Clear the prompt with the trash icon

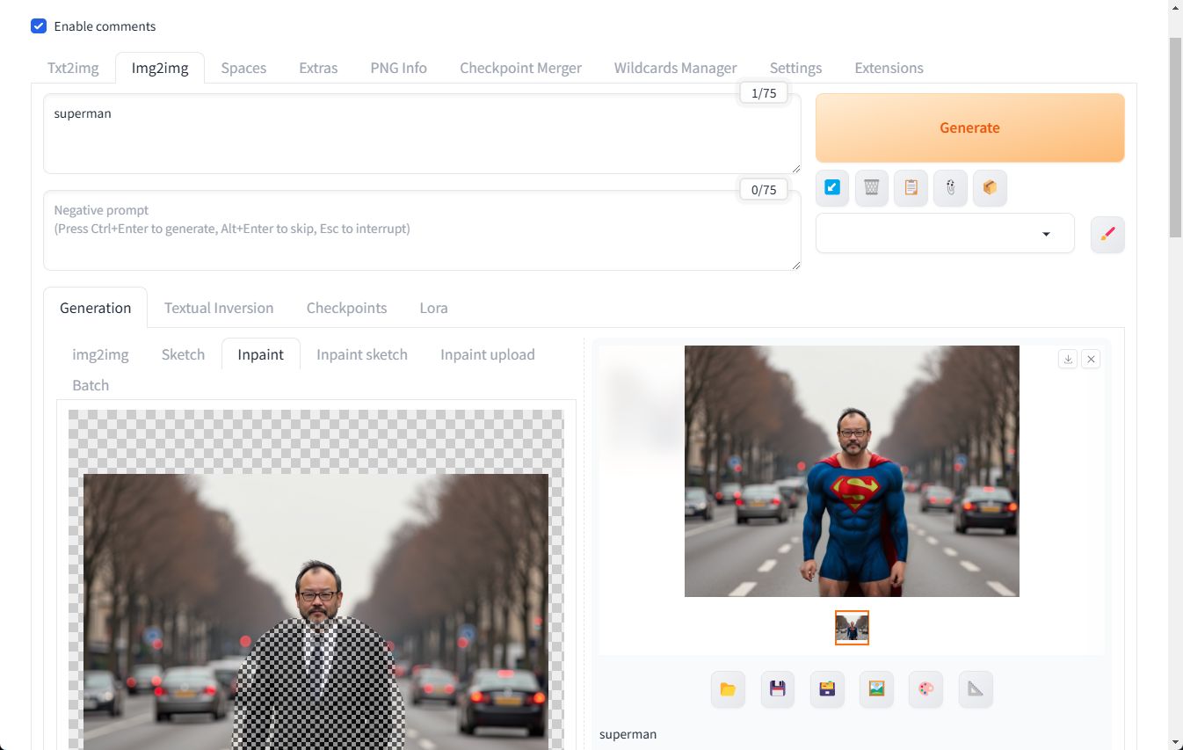click(872, 187)
